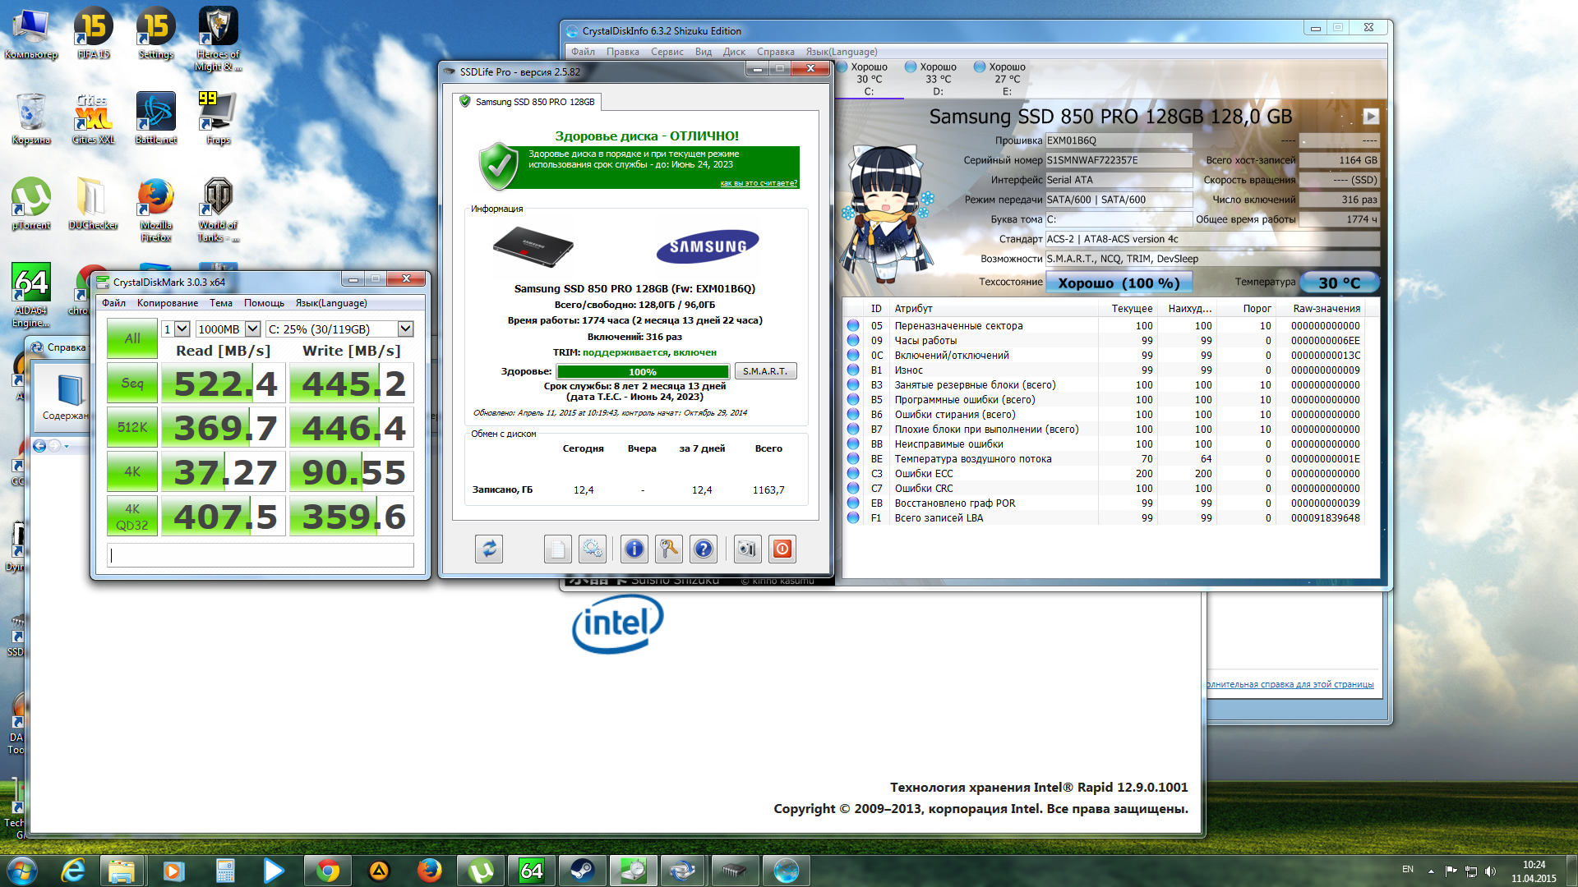Click the 'как вы это считаете?' link
The width and height of the screenshot is (1578, 887).
pyautogui.click(x=758, y=183)
